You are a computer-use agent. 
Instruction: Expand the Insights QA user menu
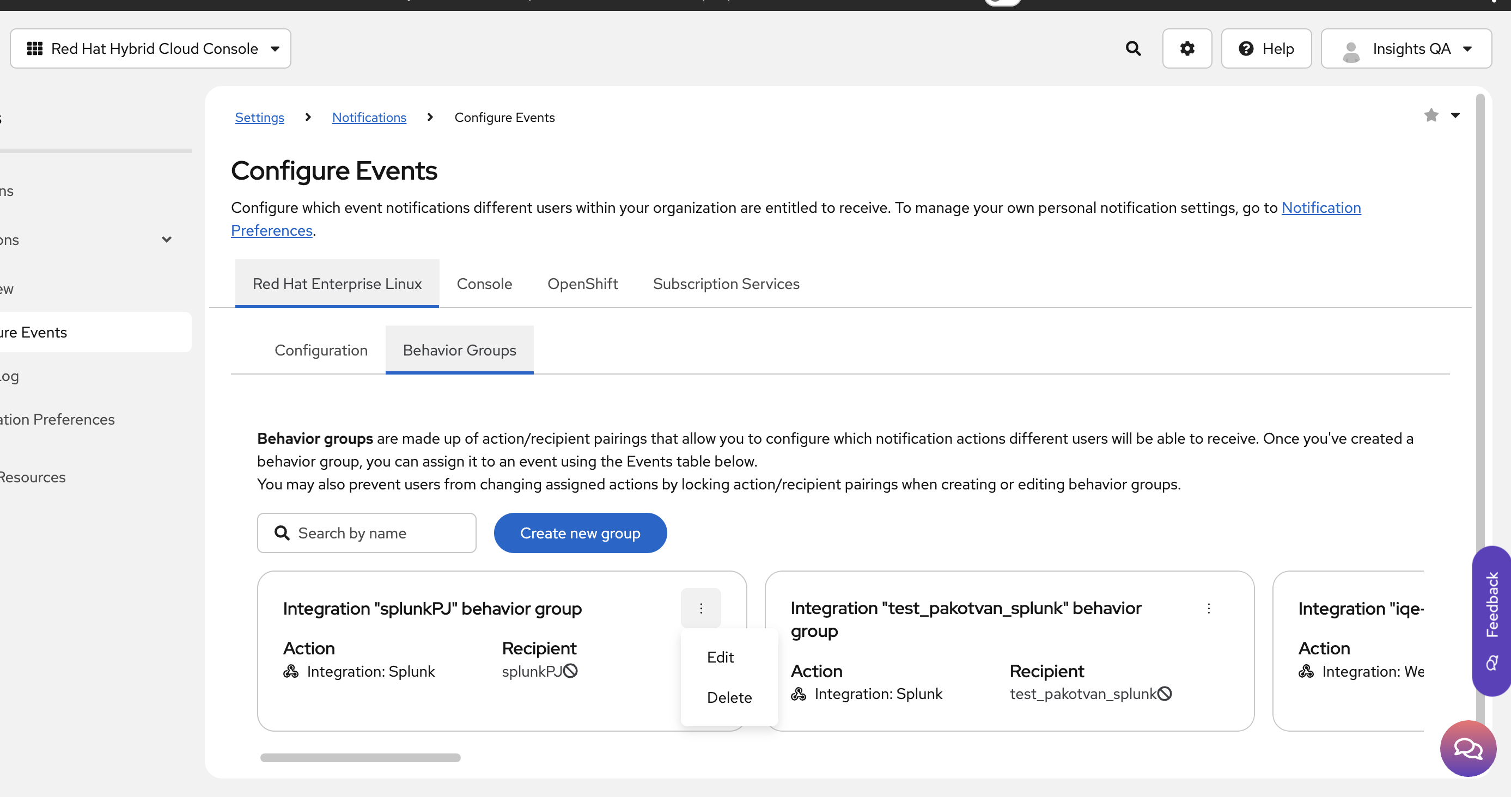(1405, 48)
